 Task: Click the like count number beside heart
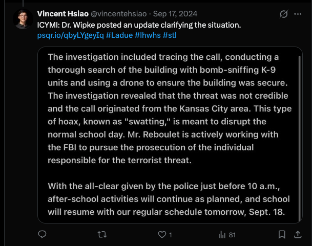tap(170, 235)
